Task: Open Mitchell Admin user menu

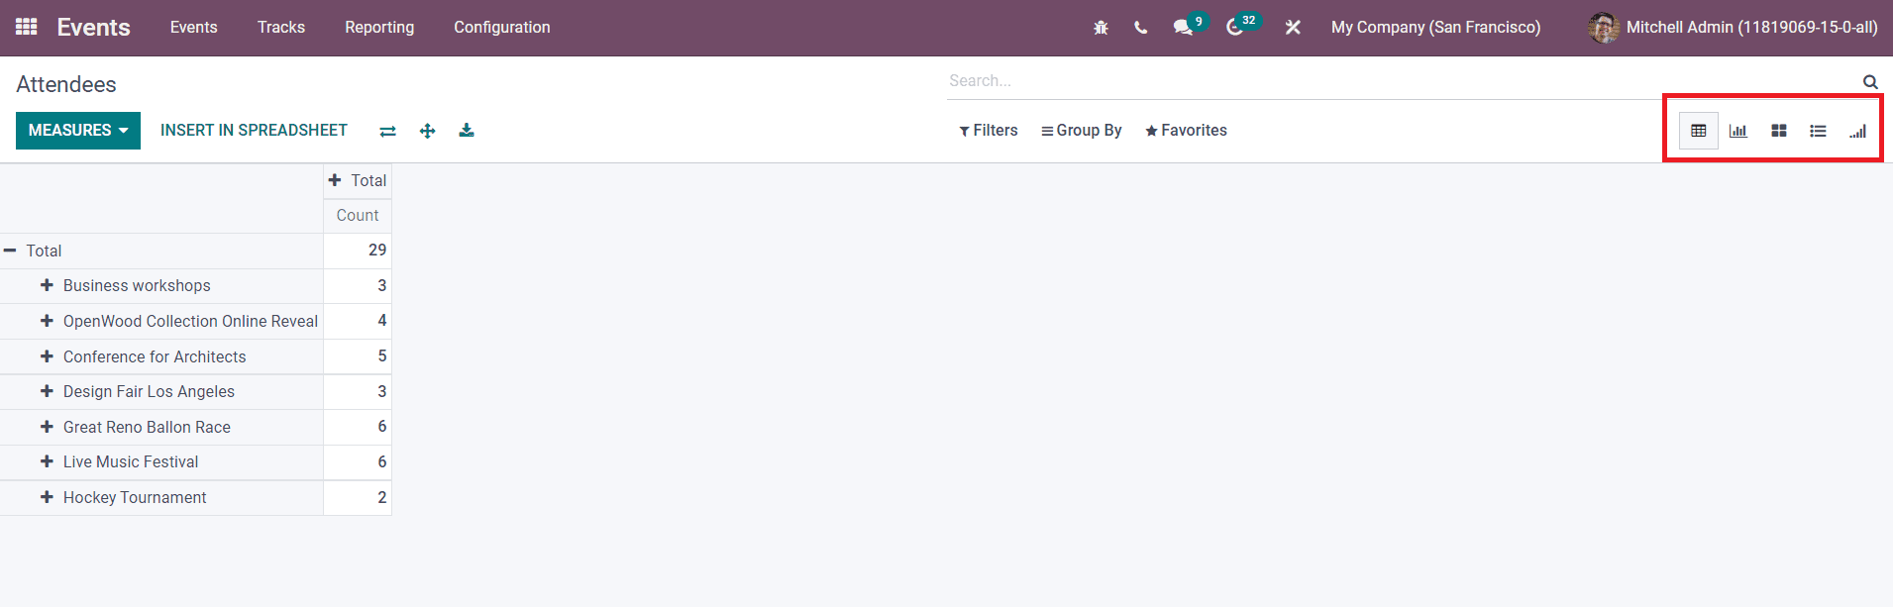Action: [x=1733, y=28]
